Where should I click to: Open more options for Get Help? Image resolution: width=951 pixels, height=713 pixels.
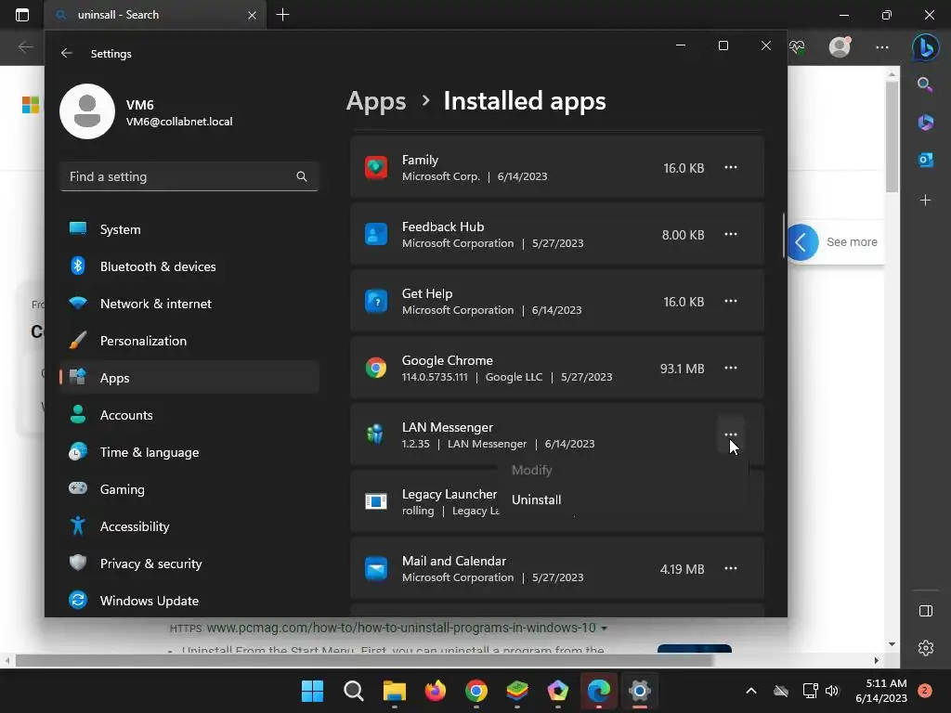click(731, 301)
